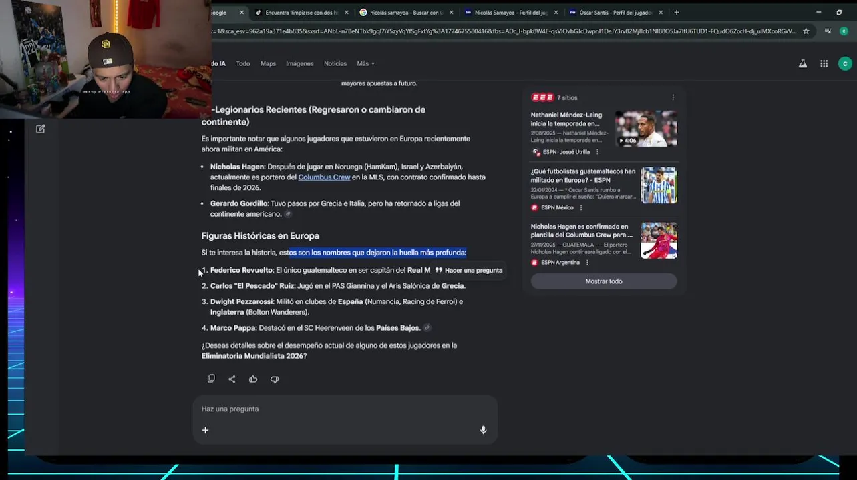
Task: Open the Google account avatar
Action: click(845, 63)
